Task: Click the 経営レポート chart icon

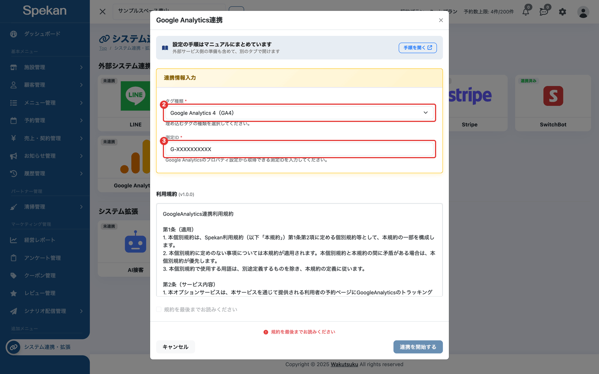Action: pos(13,240)
